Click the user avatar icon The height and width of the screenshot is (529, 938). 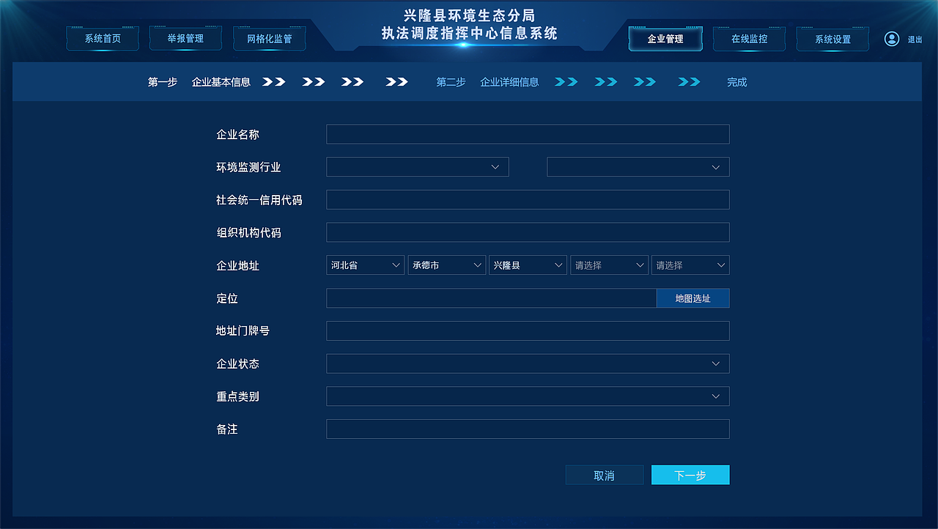891,38
